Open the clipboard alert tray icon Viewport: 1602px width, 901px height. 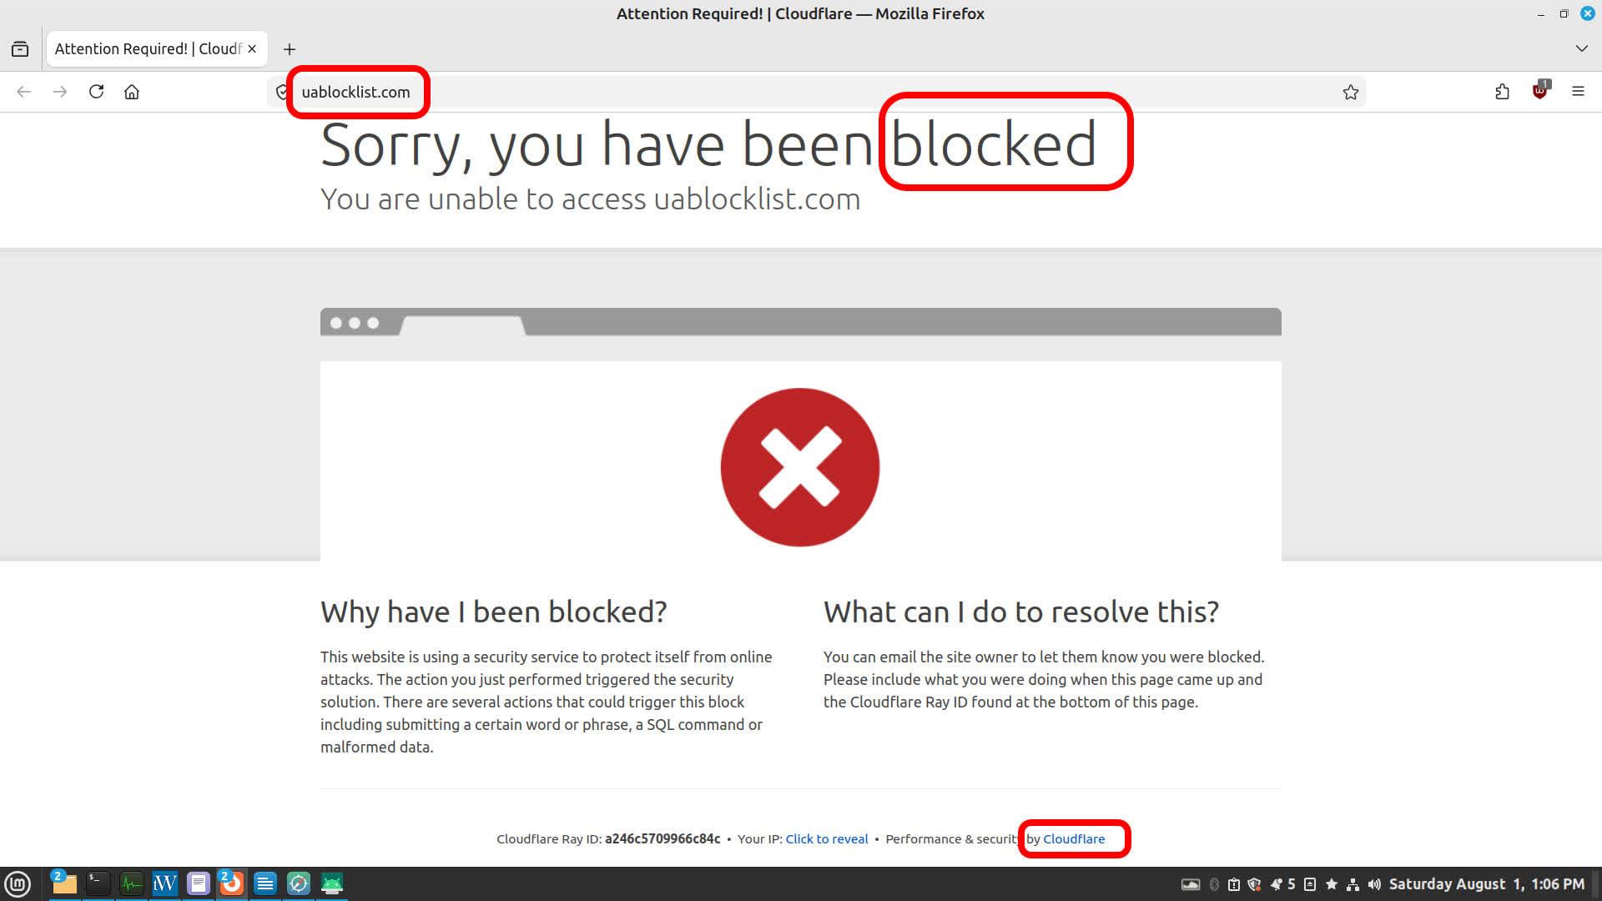pos(1234,884)
